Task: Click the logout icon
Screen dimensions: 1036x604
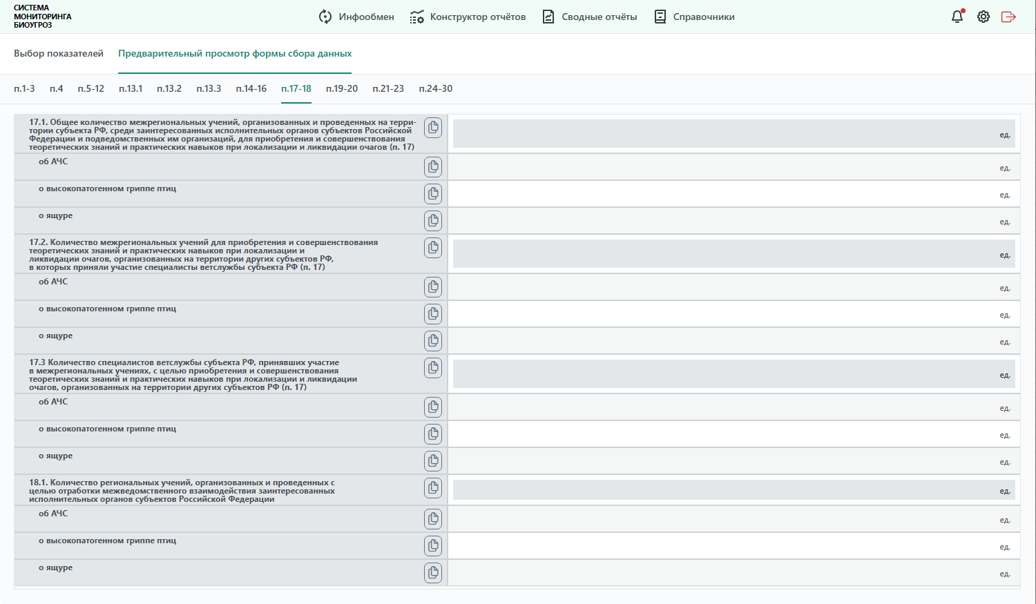Action: click(1008, 17)
